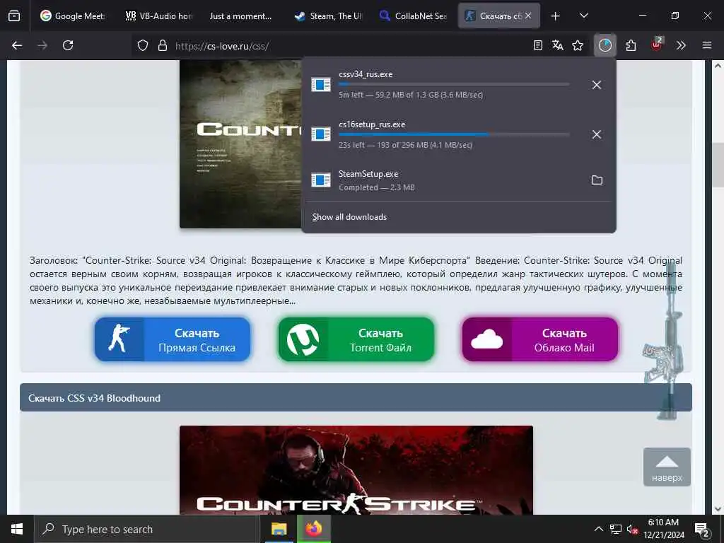Open the Firefox application menu
The height and width of the screenshot is (543, 724).
[x=707, y=45]
